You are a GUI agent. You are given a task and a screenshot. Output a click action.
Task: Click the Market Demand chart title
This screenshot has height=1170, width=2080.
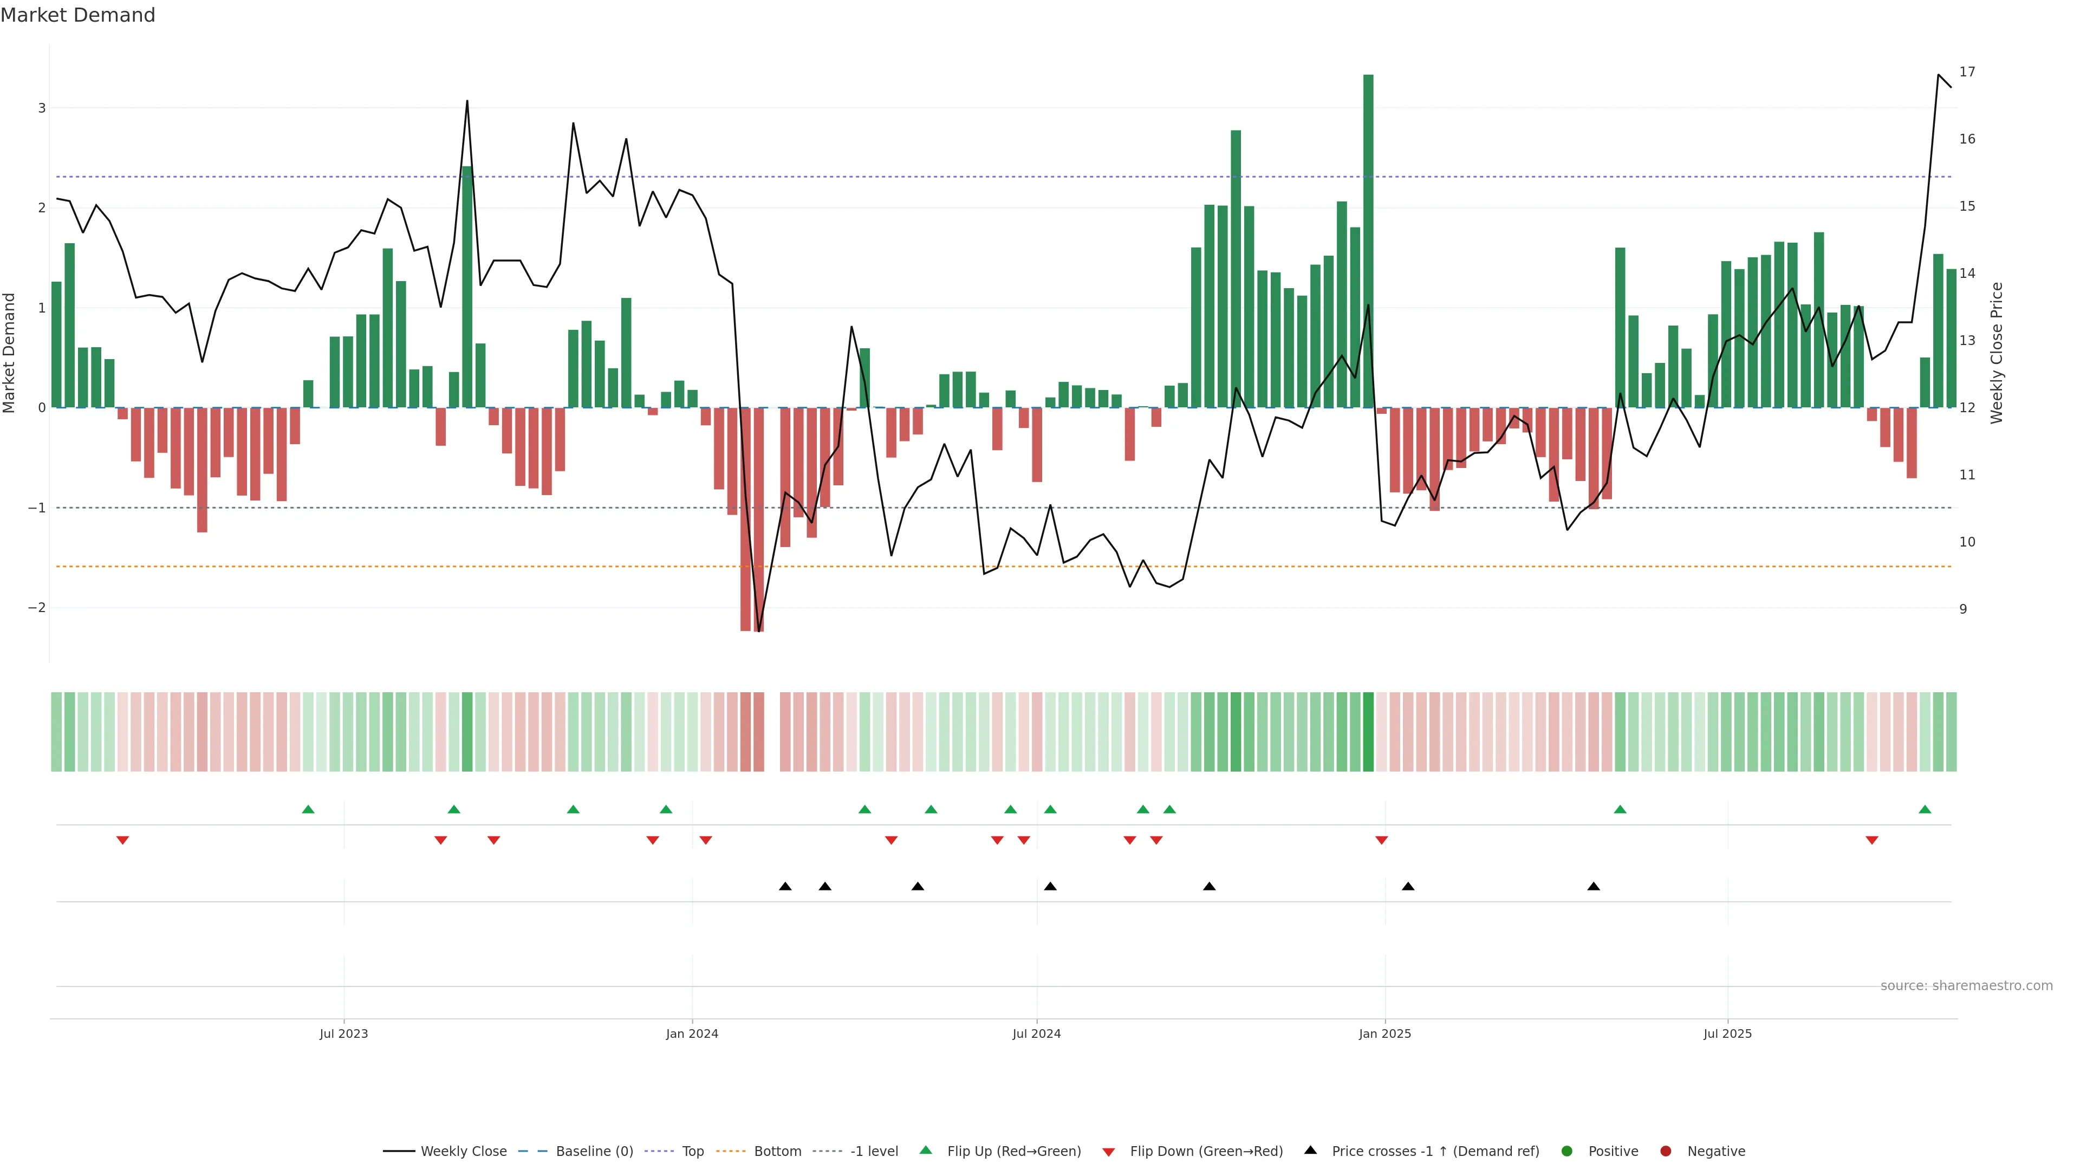pyautogui.click(x=77, y=15)
